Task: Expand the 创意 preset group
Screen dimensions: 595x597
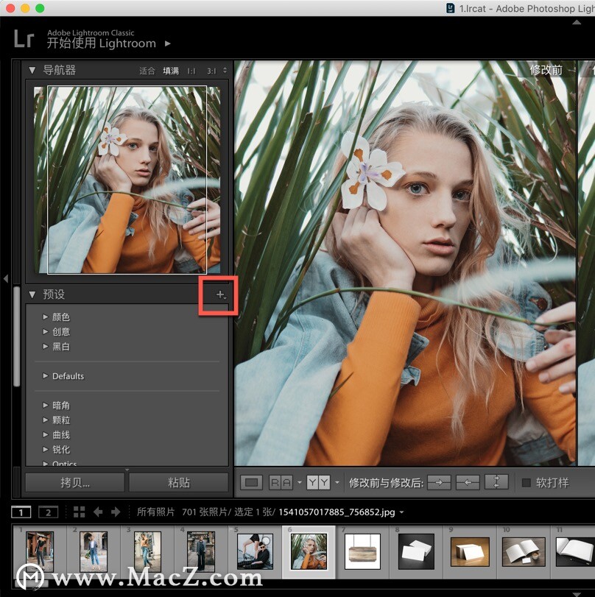Action: [46, 331]
